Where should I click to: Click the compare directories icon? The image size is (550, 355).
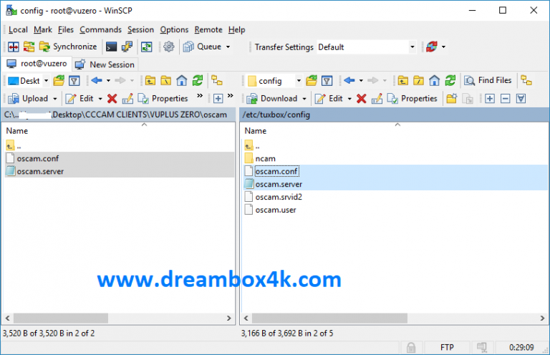tap(14, 47)
